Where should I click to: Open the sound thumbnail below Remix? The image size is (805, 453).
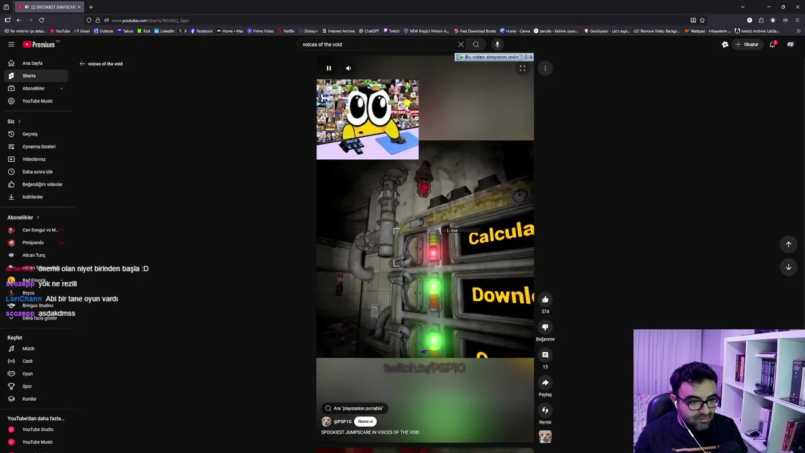(545, 437)
